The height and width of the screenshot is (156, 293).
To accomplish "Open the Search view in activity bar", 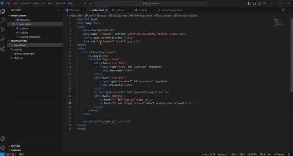I will click(x=3, y=20).
